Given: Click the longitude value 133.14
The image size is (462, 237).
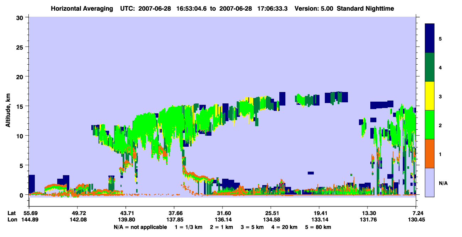Looking at the screenshot, I should point(319,220).
